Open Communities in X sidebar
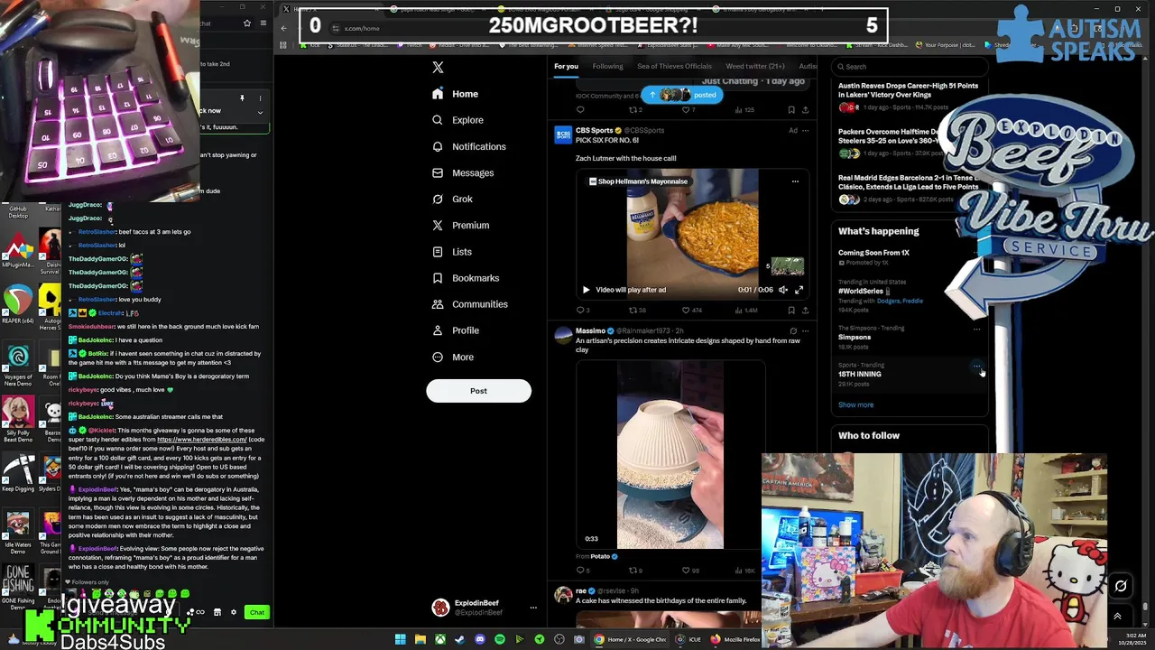 coord(469,304)
